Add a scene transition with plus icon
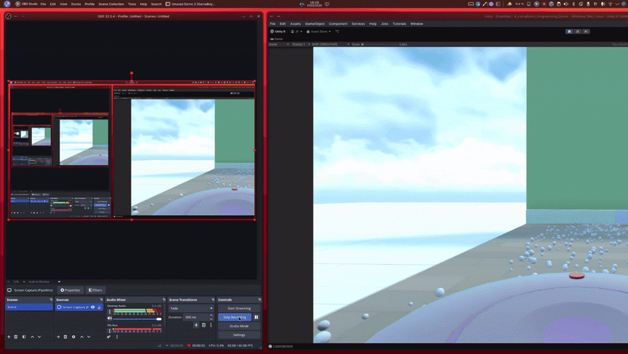Viewport: 628px width, 354px height. (x=196, y=325)
